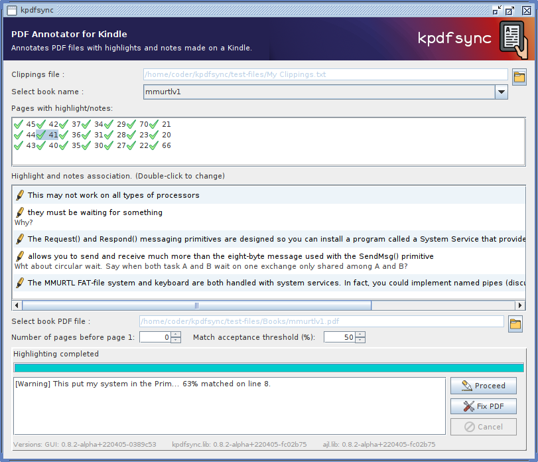Select page 66 in highlighted pages list
The width and height of the screenshot is (538, 462).
161,145
